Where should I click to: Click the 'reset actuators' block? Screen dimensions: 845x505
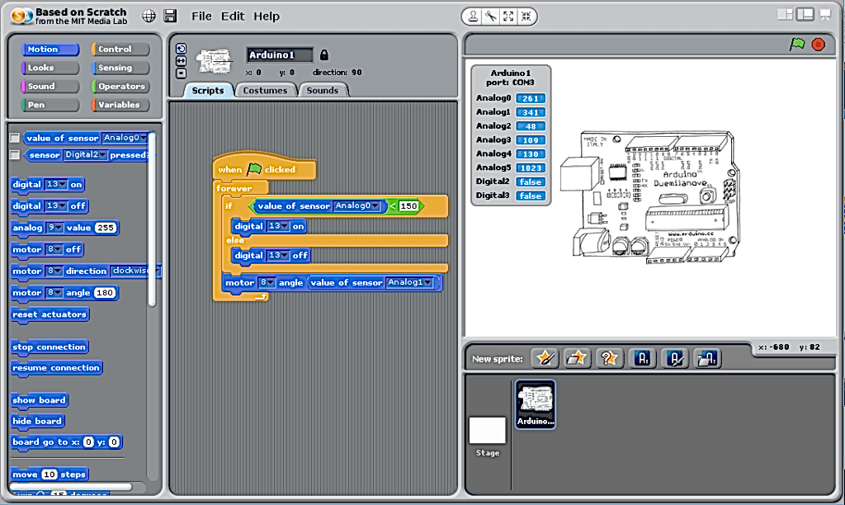pyautogui.click(x=51, y=314)
